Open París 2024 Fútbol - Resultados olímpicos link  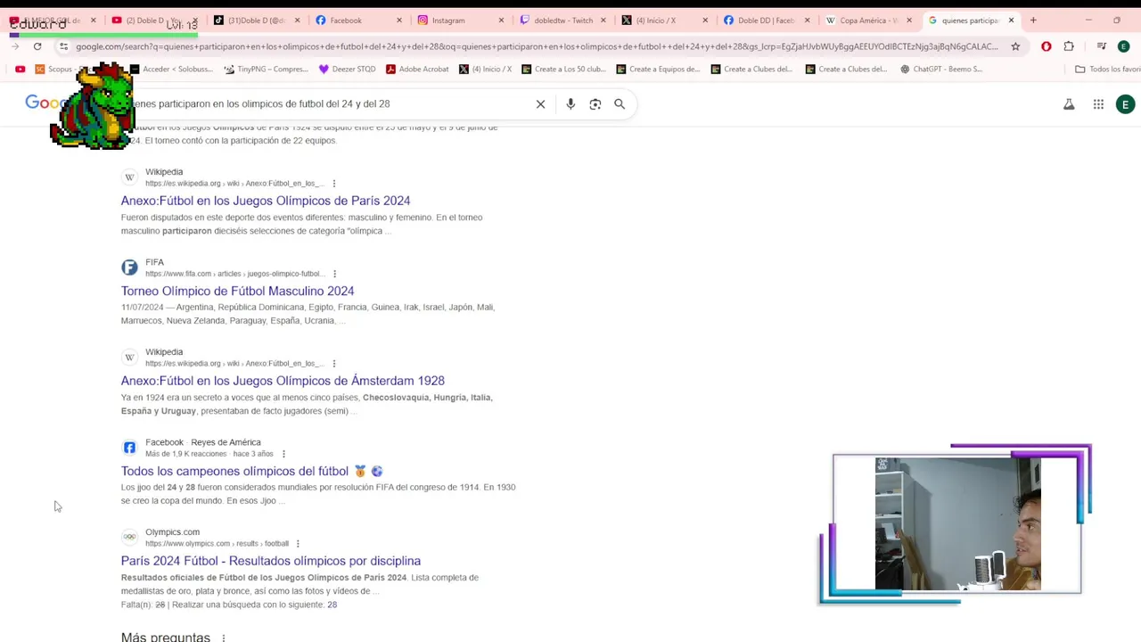coord(271,561)
